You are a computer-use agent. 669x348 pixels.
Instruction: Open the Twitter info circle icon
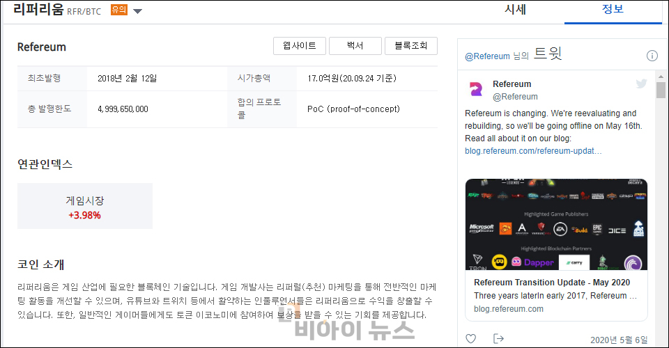click(x=652, y=56)
